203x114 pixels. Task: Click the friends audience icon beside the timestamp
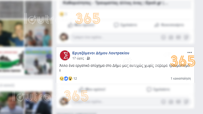pos(88,58)
